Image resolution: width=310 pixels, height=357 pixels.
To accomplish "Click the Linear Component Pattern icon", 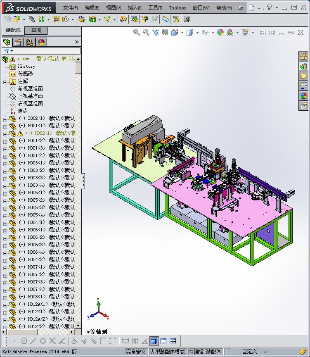I will pos(41,19).
